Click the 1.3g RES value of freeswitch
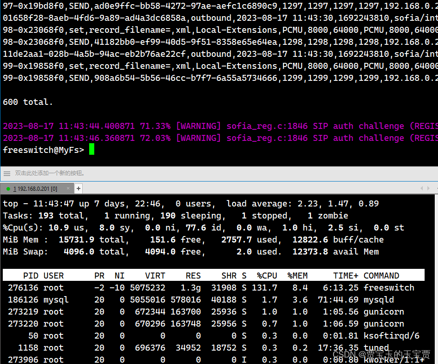This screenshot has height=364, width=438. pos(191,288)
